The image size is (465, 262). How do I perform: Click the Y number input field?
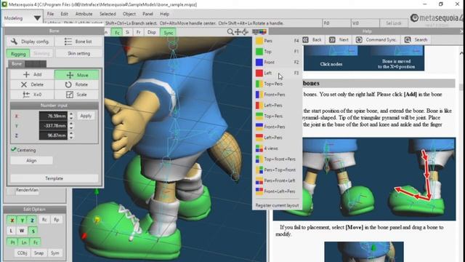coord(53,126)
